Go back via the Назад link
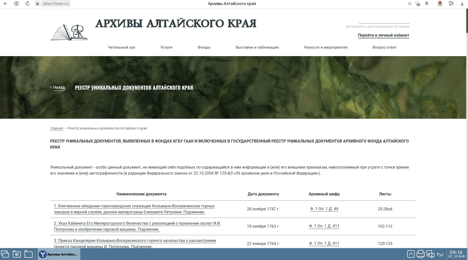The image size is (468, 260). tap(59, 87)
